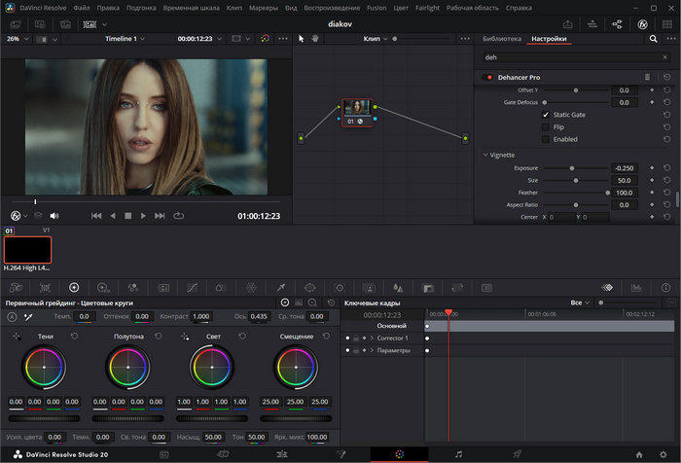The height and width of the screenshot is (463, 681).
Task: Select the hand pan tool in node editor
Action: (315, 39)
